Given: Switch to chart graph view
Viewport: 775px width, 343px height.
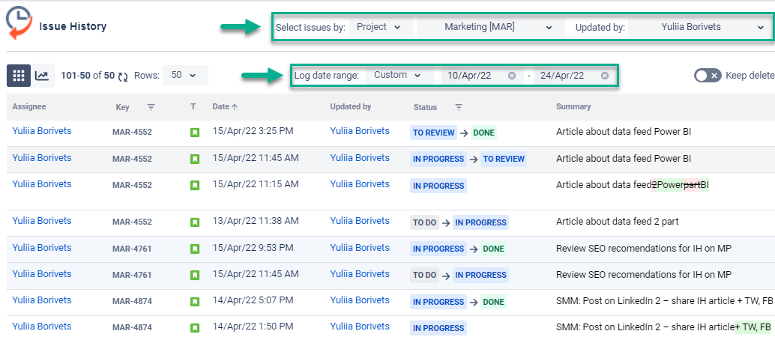Looking at the screenshot, I should [x=43, y=76].
